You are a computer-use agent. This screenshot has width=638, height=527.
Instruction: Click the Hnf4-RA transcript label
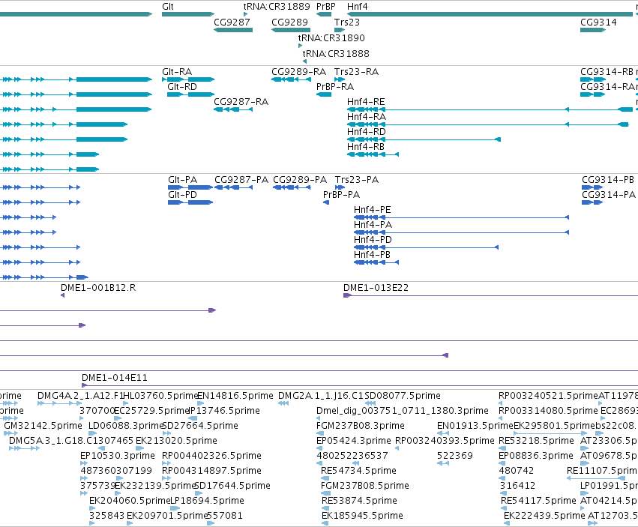tap(366, 117)
